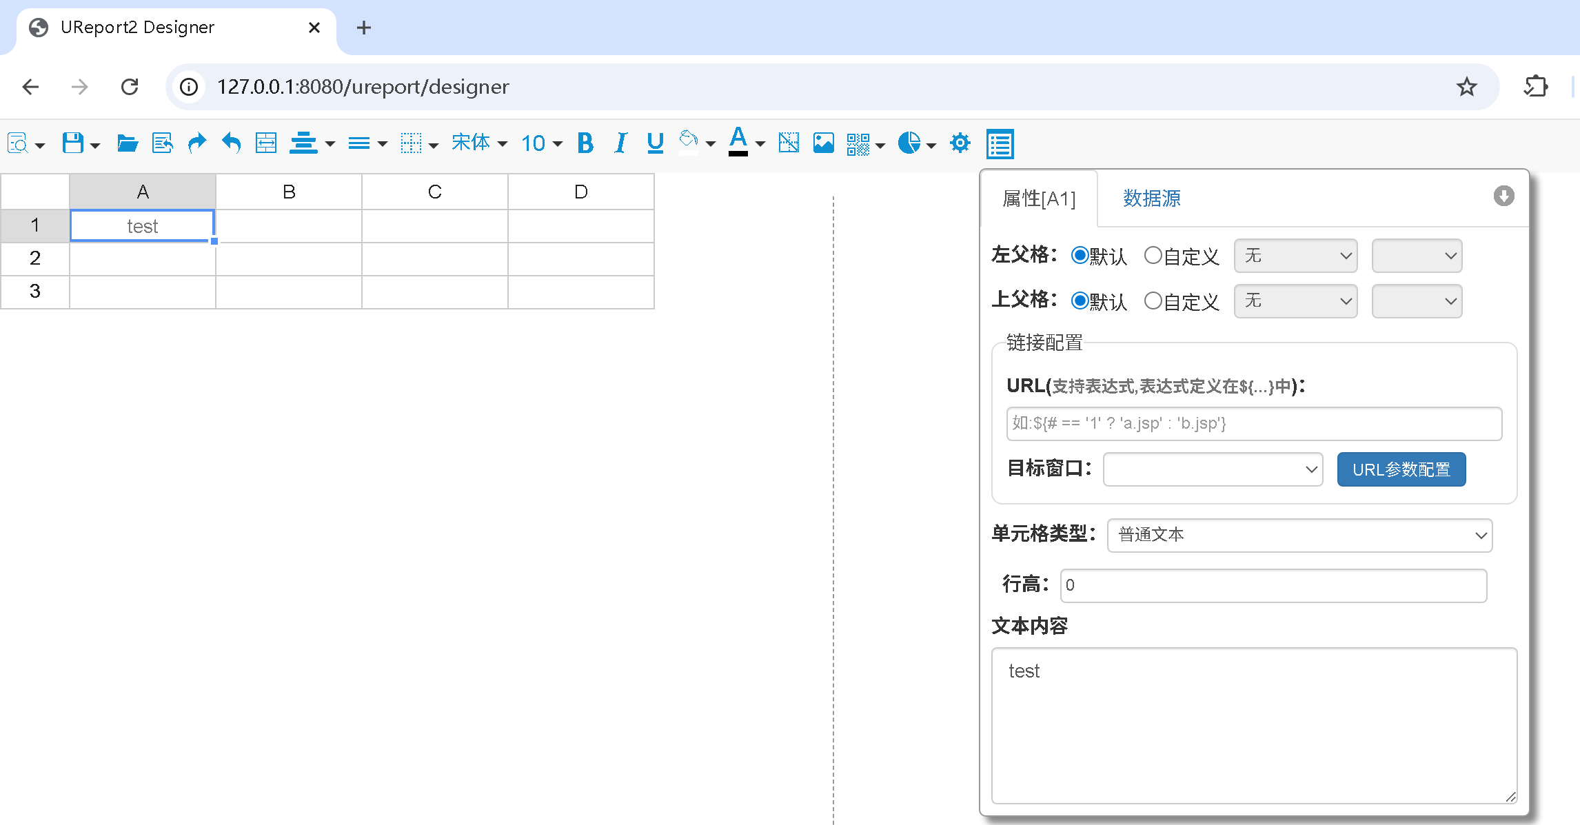Insert an image into the report

(x=823, y=143)
